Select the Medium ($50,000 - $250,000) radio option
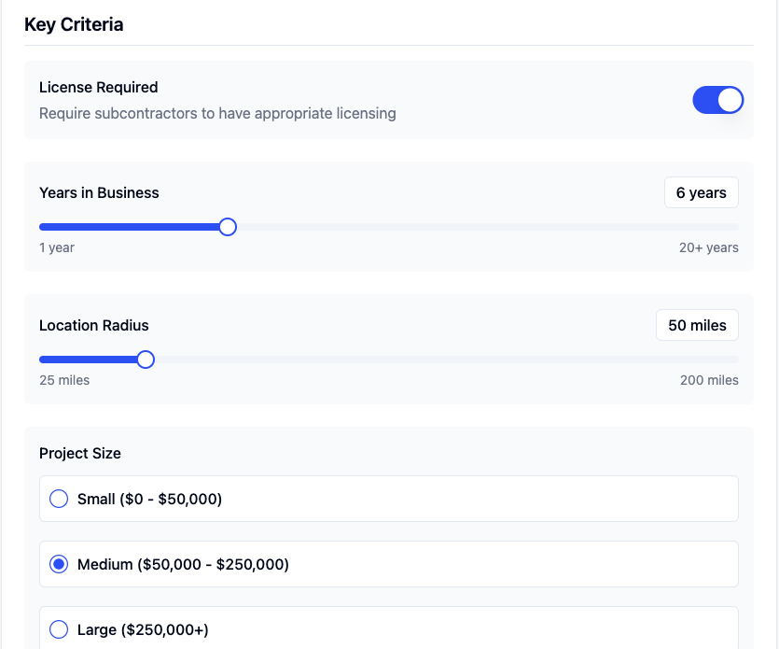Viewport: 779px width, 649px height. (59, 564)
